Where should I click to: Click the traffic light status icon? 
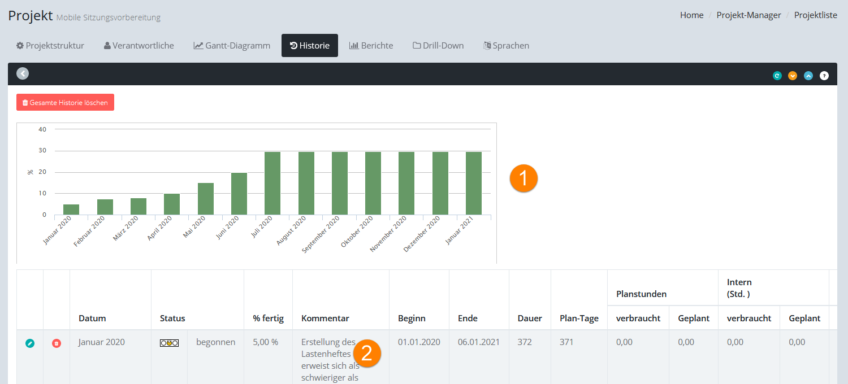169,343
